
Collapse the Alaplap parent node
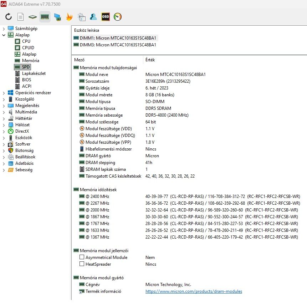click(x=4, y=35)
